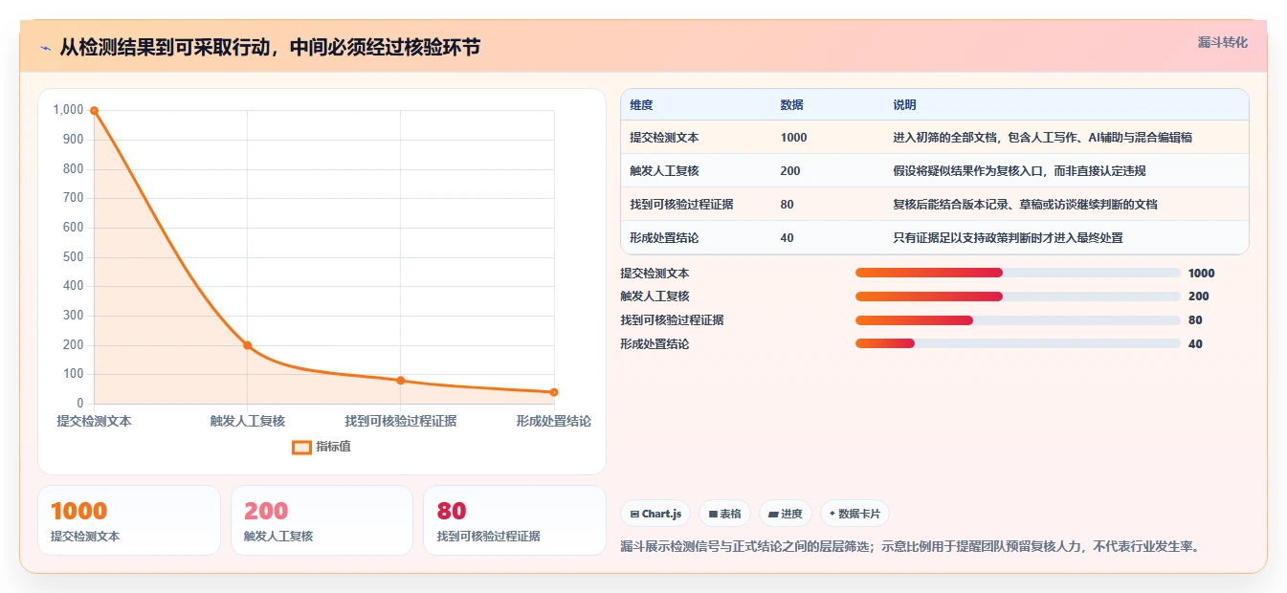Click the chart data point for 形成处置结论
This screenshot has width=1287, height=593.
tap(554, 392)
